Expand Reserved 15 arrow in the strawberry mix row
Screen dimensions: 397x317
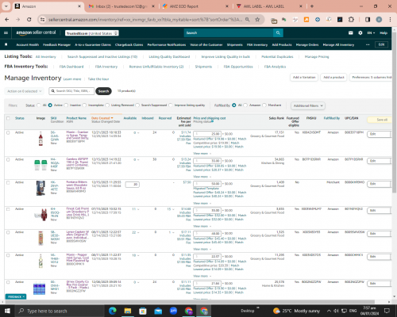173,209
